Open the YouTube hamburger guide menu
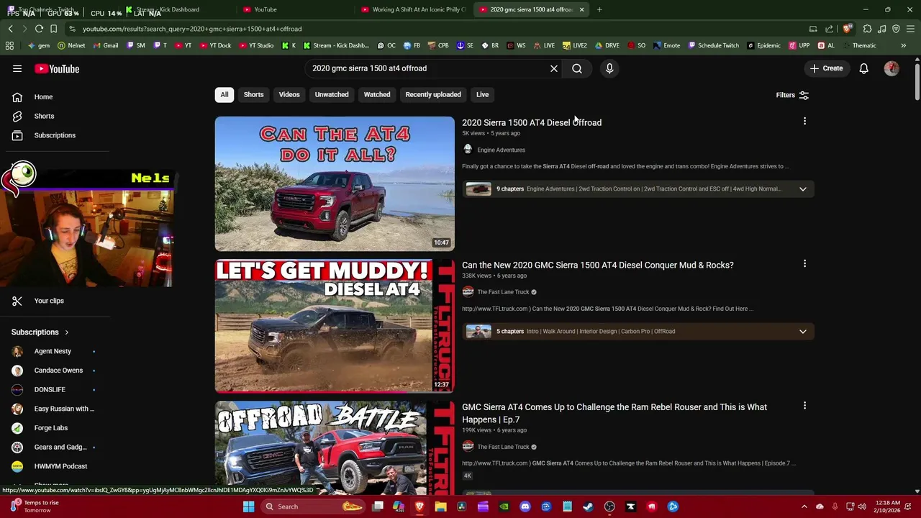The height and width of the screenshot is (518, 921). [17, 68]
